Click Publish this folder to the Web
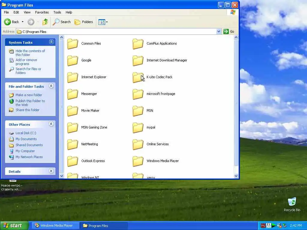This screenshot has height=230, width=307. click(x=30, y=103)
